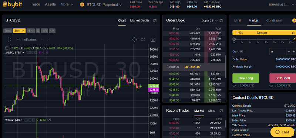Go to Trade menu

[36, 4]
